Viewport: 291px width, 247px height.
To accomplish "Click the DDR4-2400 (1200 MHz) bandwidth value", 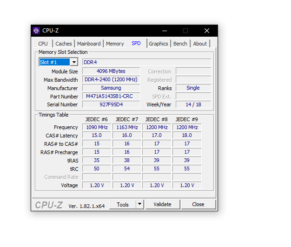I will pyautogui.click(x=111, y=79).
